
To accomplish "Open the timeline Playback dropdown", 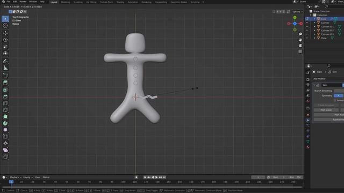I will click(16, 177).
